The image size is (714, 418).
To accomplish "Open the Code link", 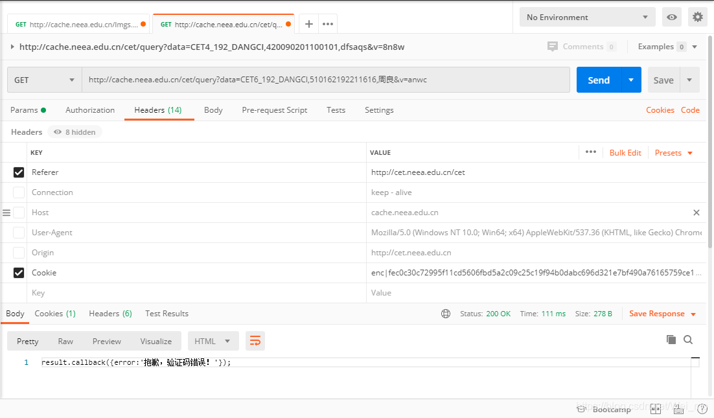I will [x=690, y=110].
